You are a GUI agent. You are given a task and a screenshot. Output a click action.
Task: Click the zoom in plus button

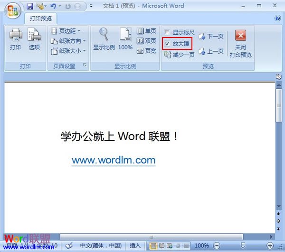[270, 246]
